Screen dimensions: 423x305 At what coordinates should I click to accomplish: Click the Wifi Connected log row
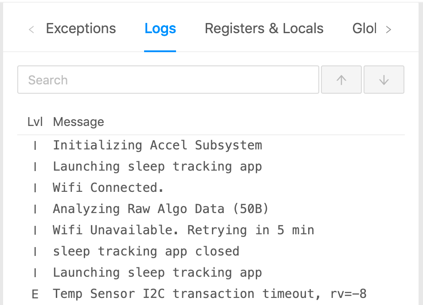coord(109,188)
